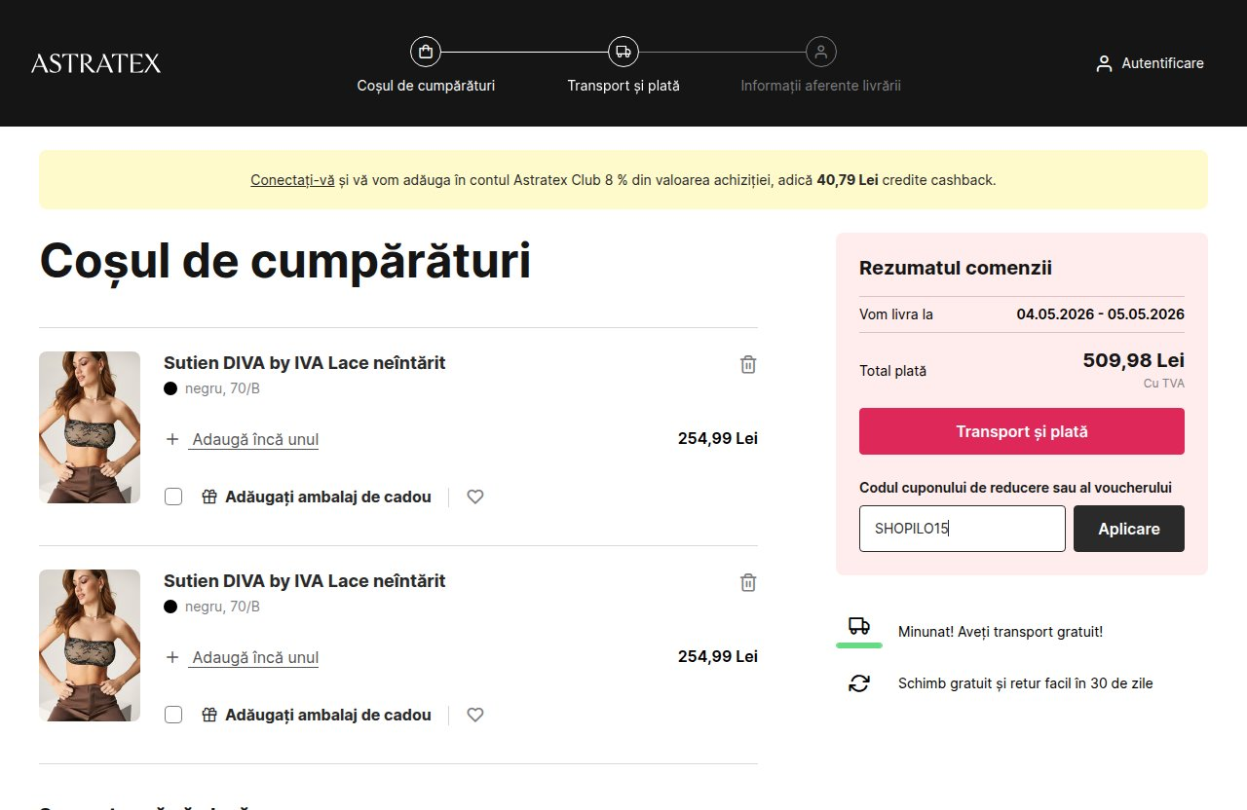1247x810 pixels.
Task: Go to Transport și plată step label
Action: click(623, 86)
